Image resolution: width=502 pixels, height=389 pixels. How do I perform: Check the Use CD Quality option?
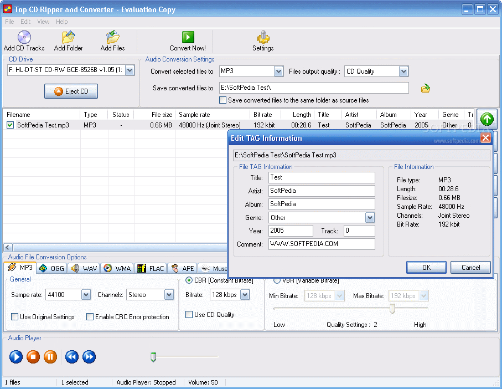pyautogui.click(x=189, y=314)
